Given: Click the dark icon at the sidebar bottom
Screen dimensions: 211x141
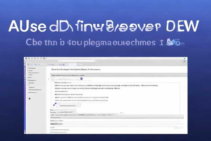Looking at the screenshot, I should pyautogui.click(x=29, y=98).
